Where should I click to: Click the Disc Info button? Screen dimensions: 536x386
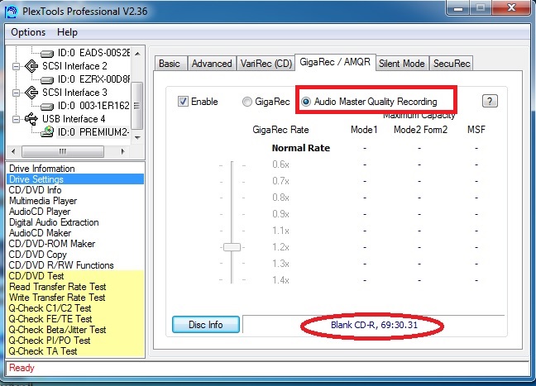(206, 325)
